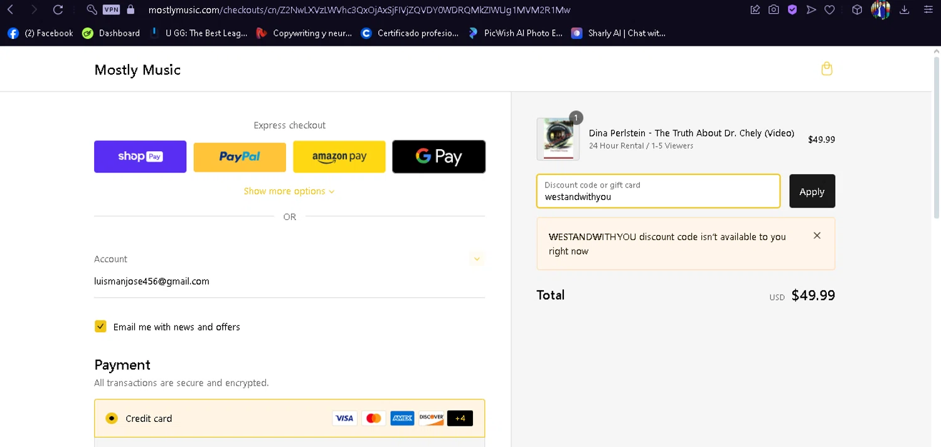Toggle the VPN badge
The width and height of the screenshot is (941, 447).
(111, 9)
